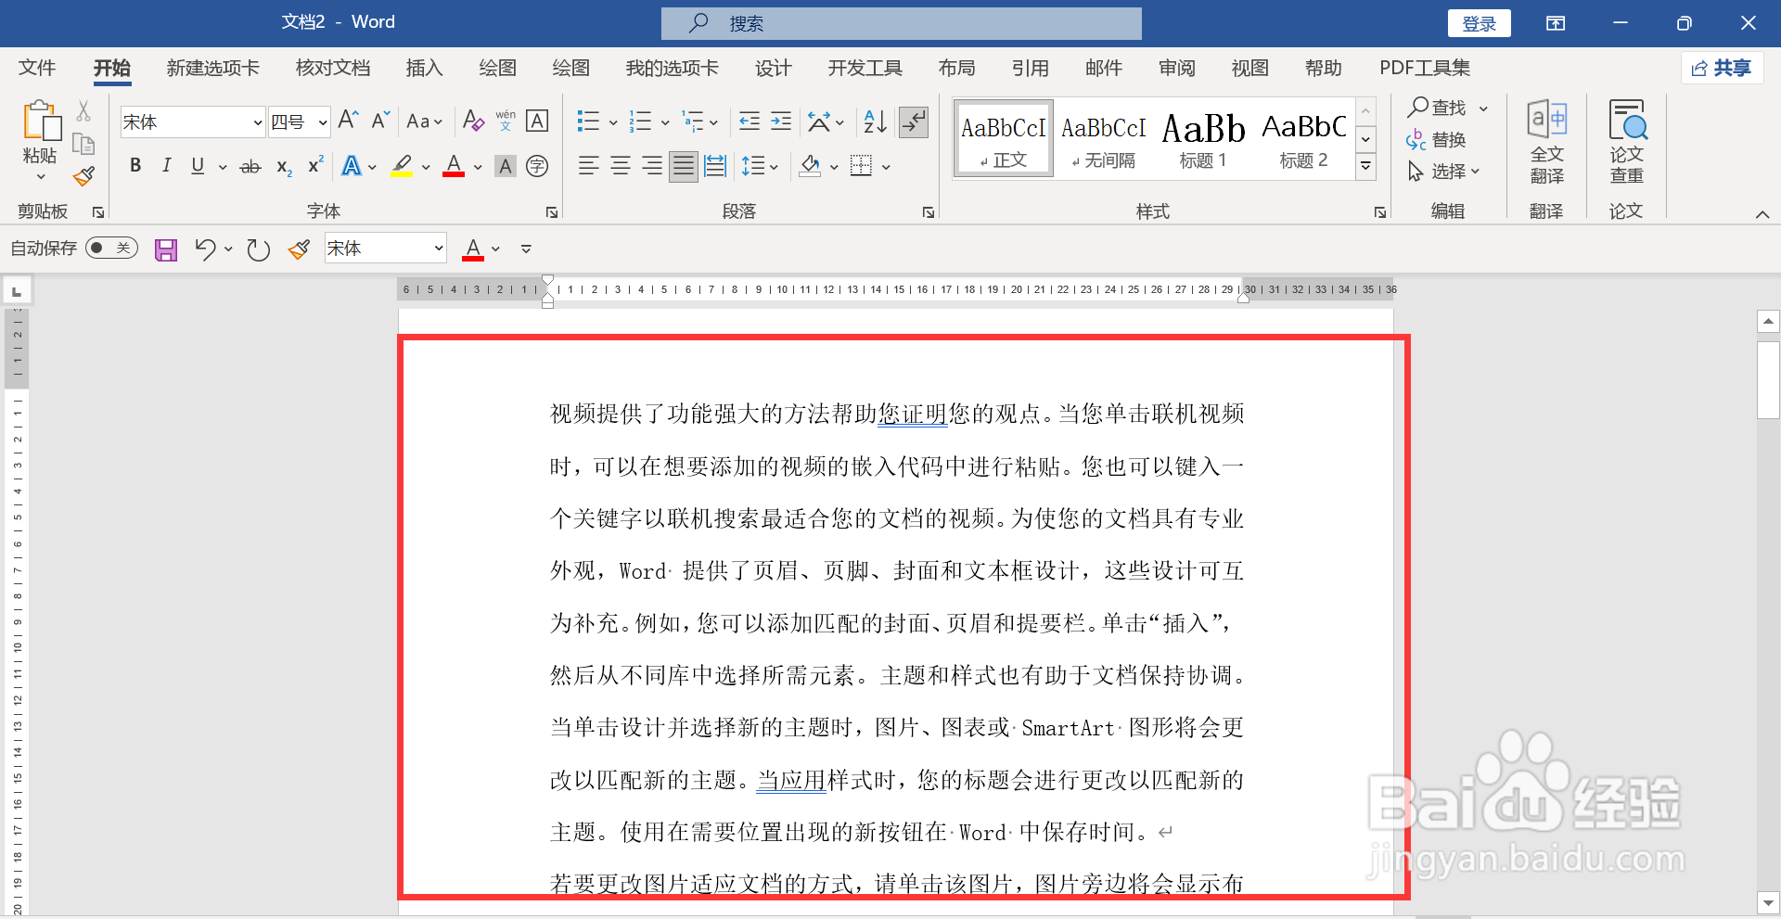Click the 登录 button
The image size is (1781, 919).
coord(1478,22)
